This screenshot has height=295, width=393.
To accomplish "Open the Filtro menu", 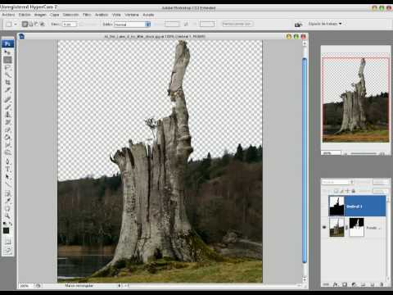I will tap(87, 15).
